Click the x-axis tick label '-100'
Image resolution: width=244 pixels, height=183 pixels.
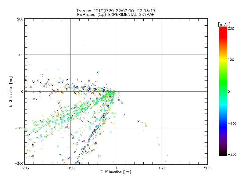(x=70, y=168)
